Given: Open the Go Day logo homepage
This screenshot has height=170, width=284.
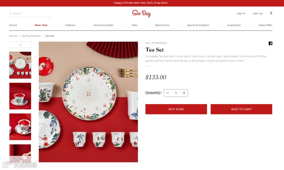Looking at the screenshot, I should [141, 13].
